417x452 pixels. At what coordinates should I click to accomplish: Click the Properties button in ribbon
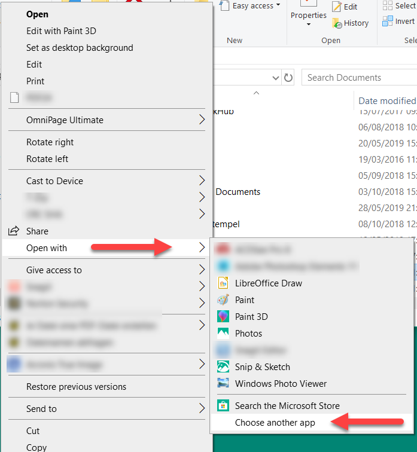[308, 15]
